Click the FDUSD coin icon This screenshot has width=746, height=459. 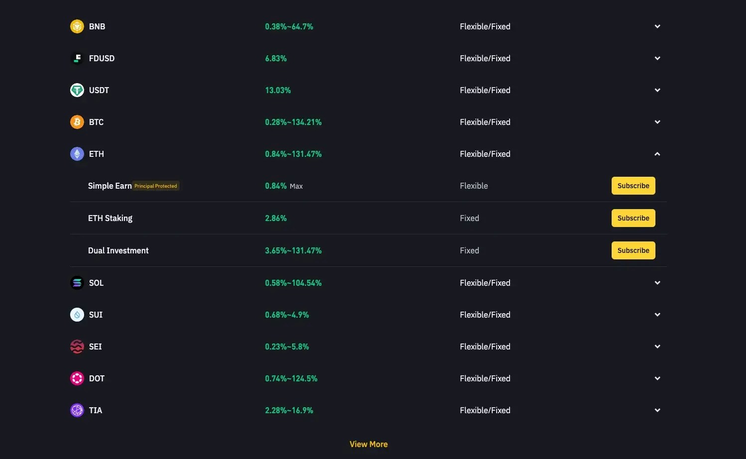[77, 58]
